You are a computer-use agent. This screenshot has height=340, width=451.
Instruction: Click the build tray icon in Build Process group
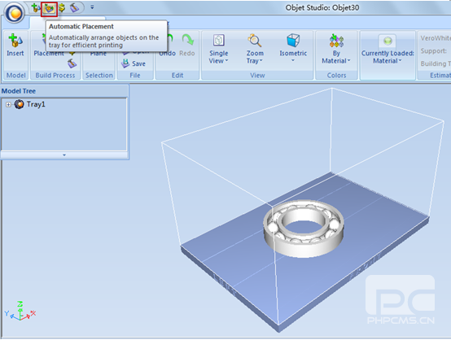(x=72, y=63)
